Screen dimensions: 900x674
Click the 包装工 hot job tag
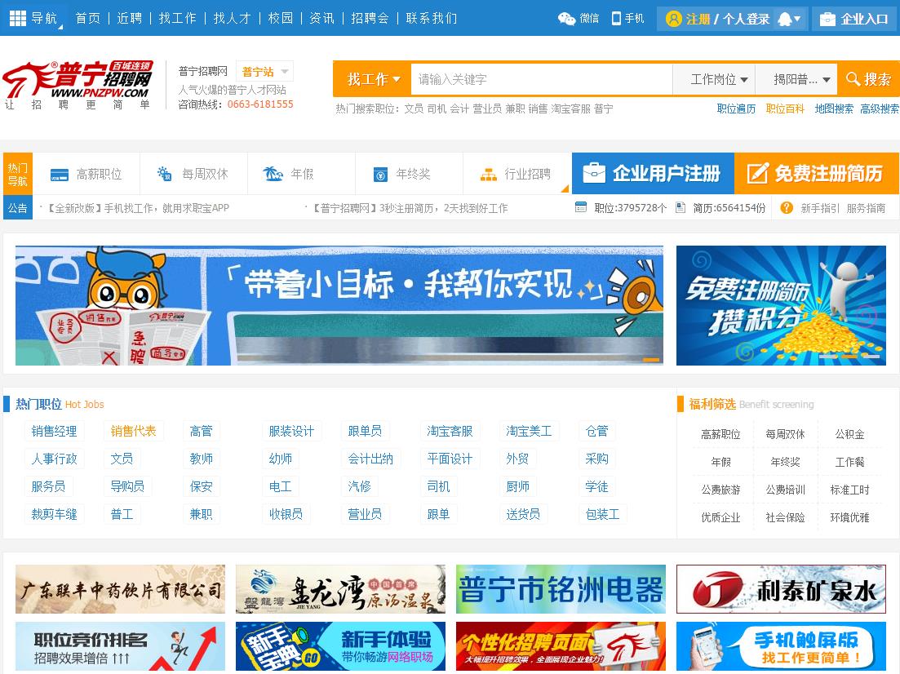(x=602, y=514)
